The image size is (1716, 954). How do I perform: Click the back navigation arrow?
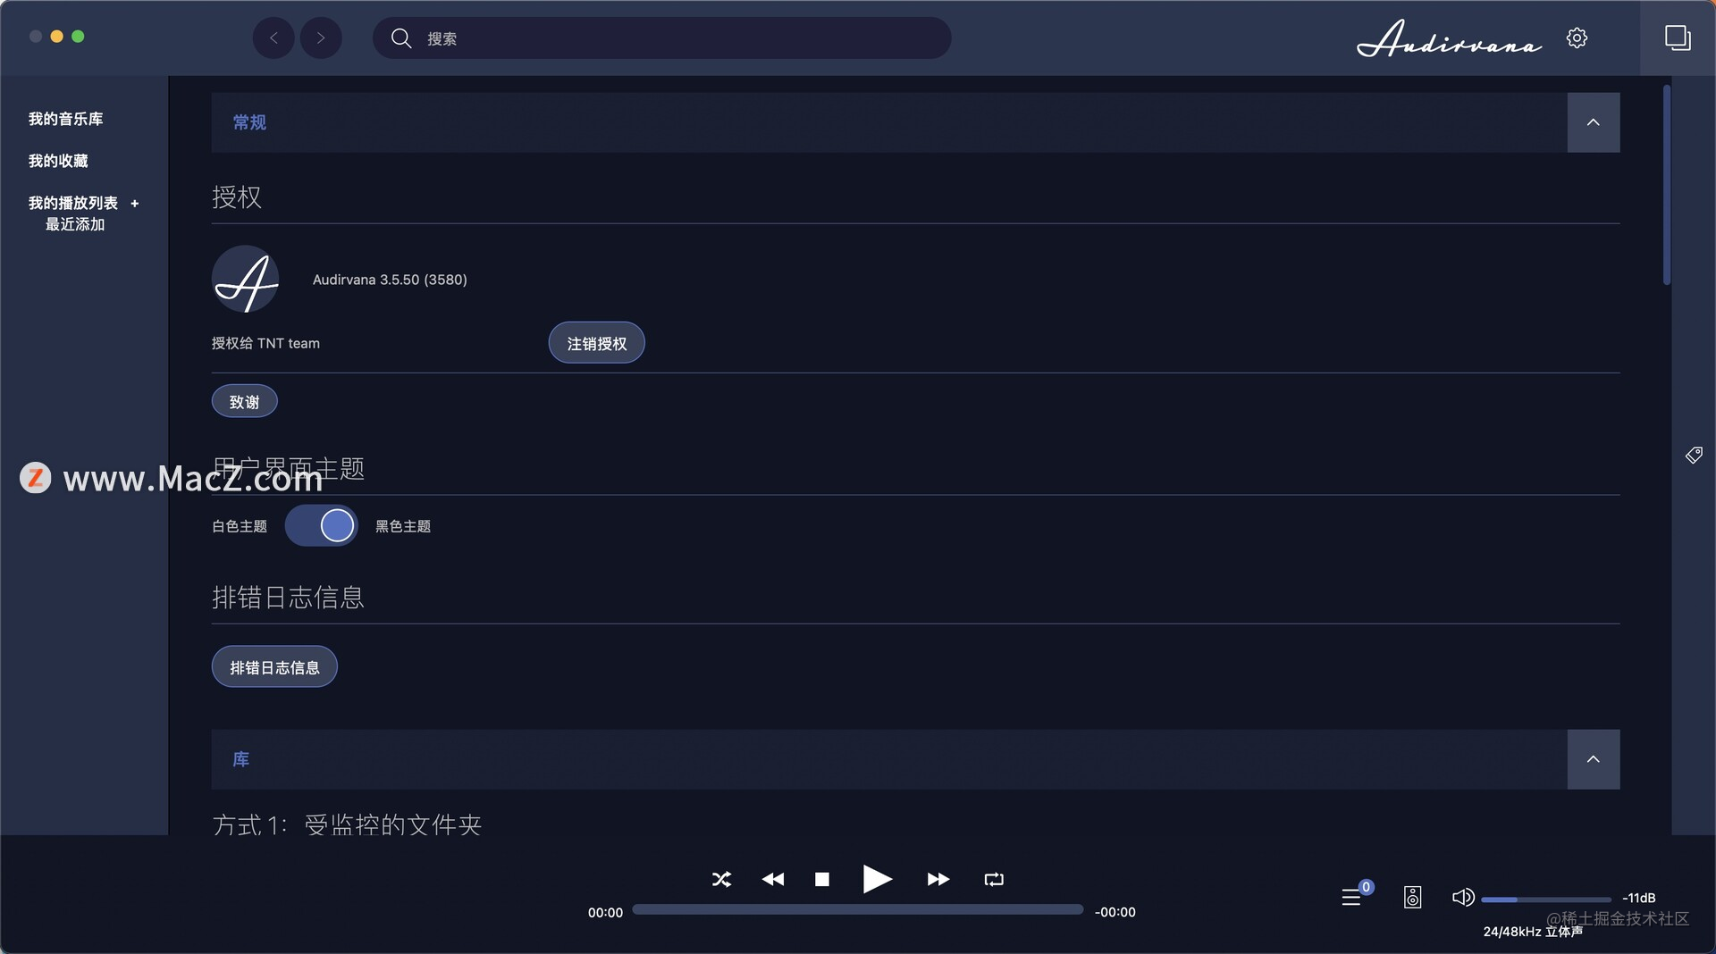(x=273, y=38)
